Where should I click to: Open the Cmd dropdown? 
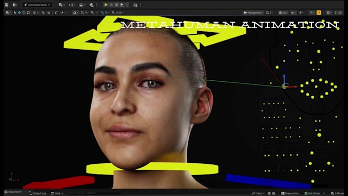click(57, 193)
